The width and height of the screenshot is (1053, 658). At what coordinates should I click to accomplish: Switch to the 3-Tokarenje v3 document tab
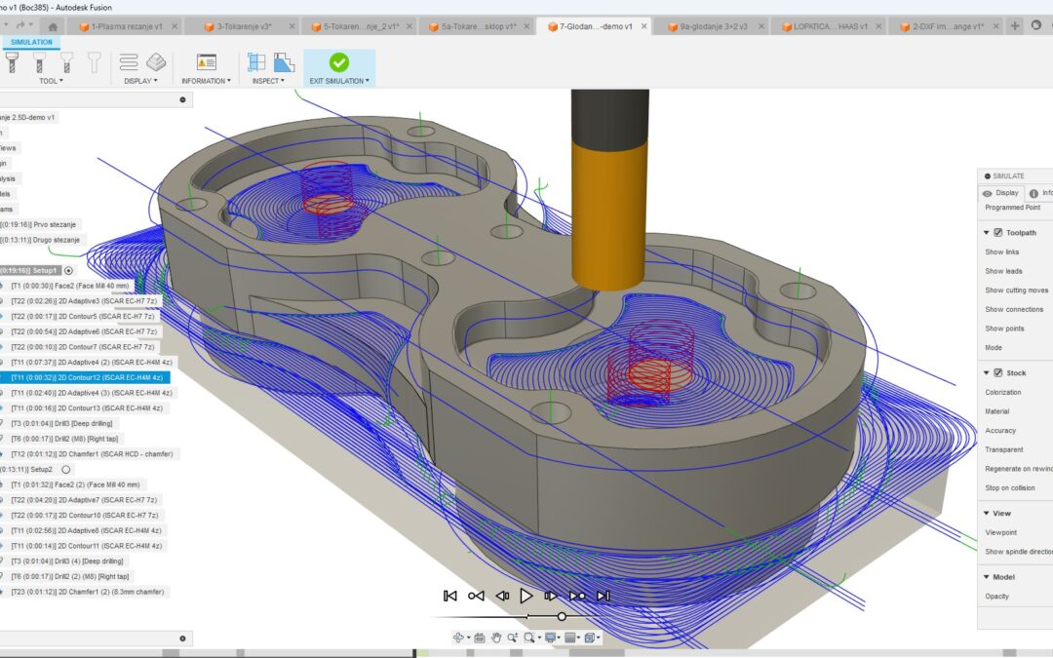[245, 26]
